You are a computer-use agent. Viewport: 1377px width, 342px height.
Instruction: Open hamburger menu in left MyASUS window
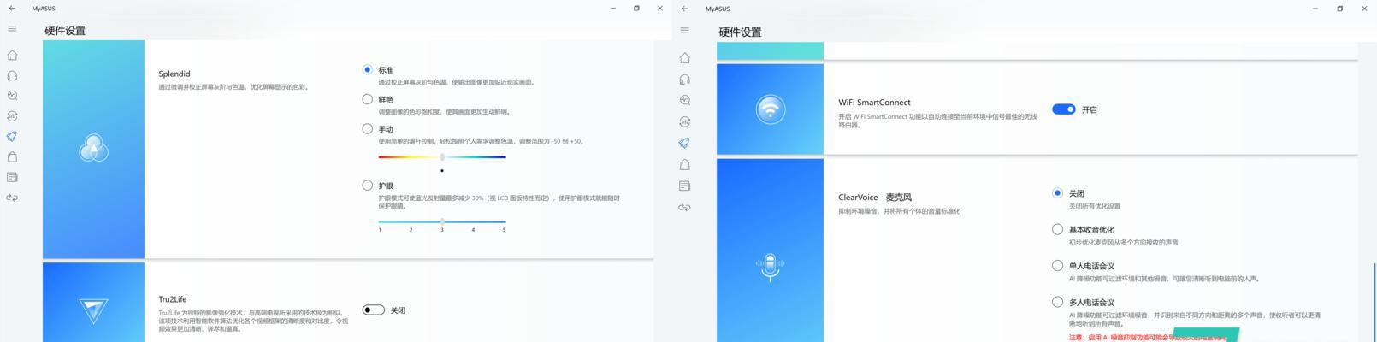coord(12,29)
